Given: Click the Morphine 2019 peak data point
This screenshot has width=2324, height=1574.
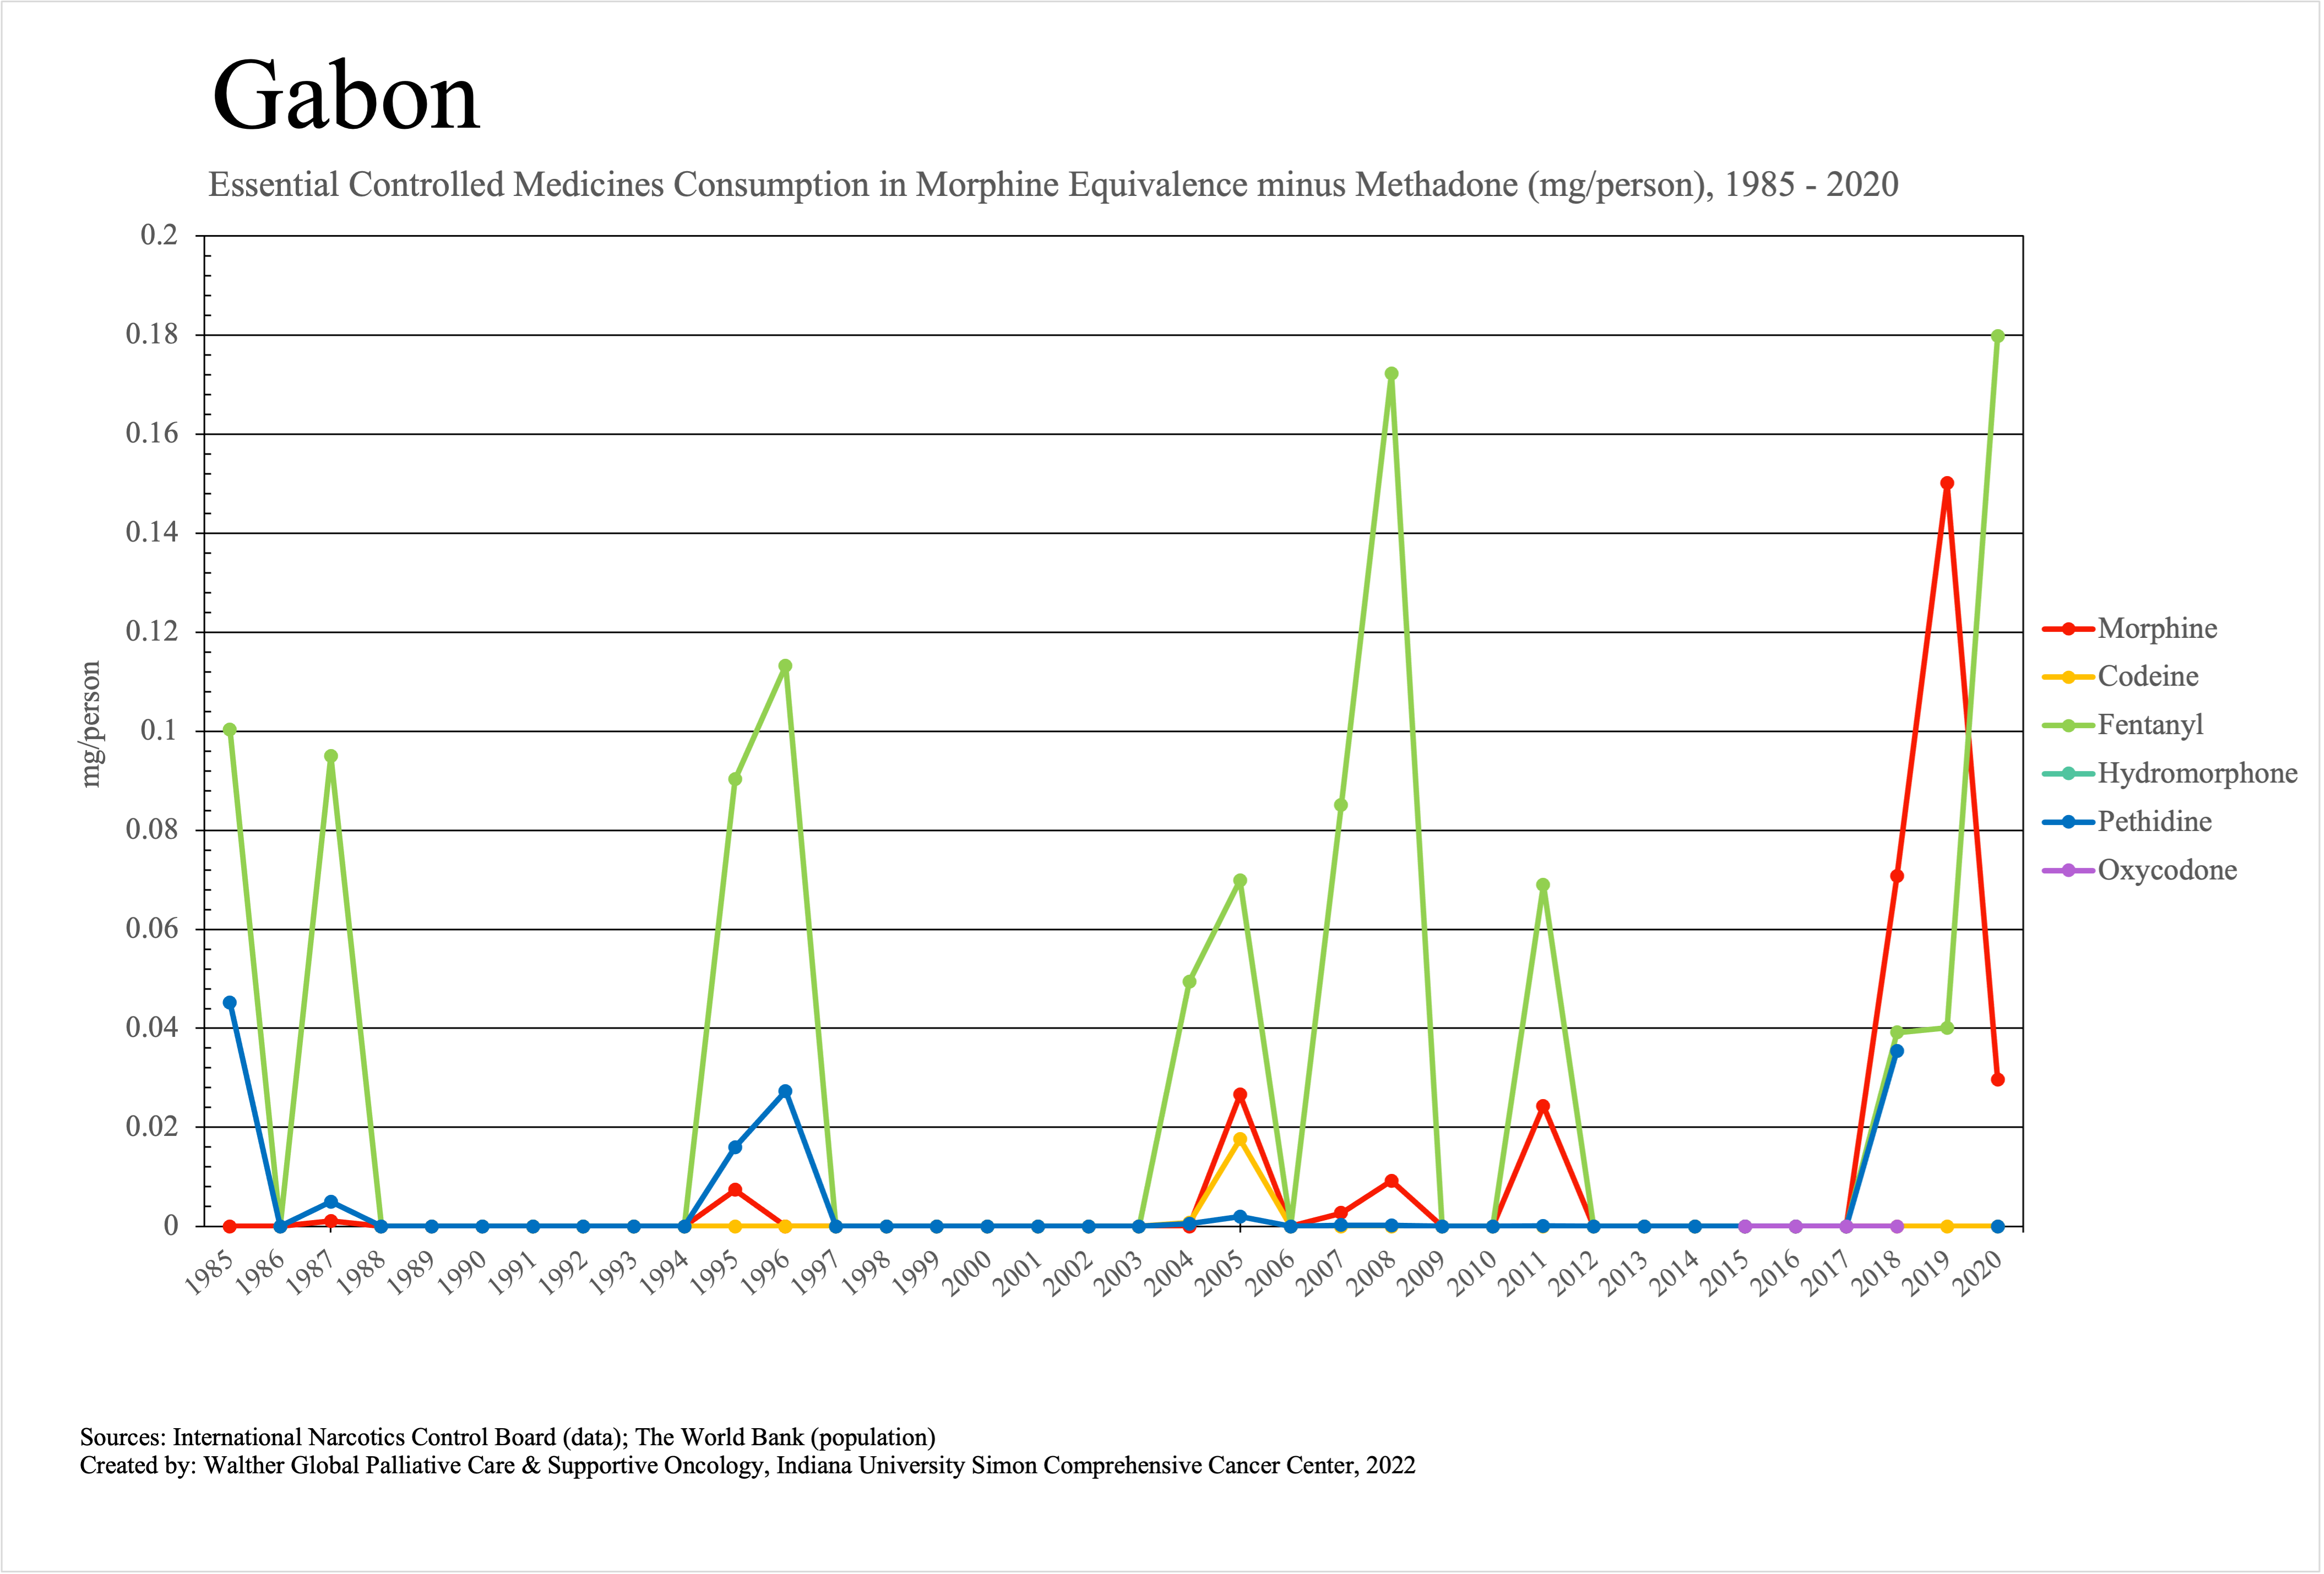Looking at the screenshot, I should click(x=1946, y=484).
